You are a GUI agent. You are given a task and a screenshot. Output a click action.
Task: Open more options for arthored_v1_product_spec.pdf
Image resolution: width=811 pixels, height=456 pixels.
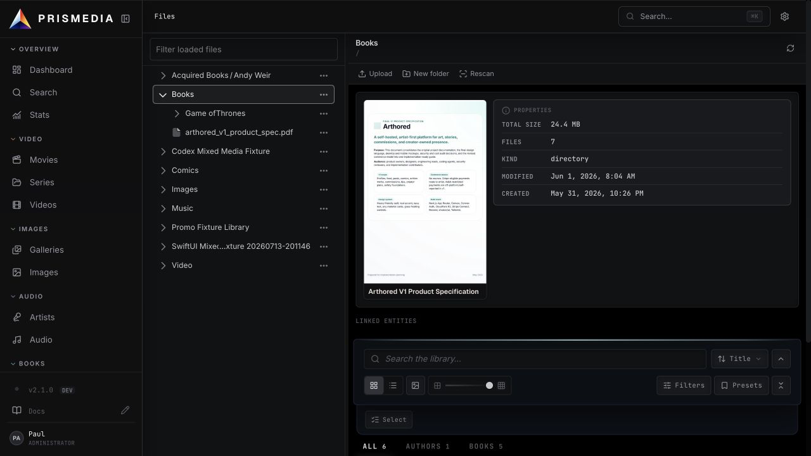pyautogui.click(x=324, y=132)
